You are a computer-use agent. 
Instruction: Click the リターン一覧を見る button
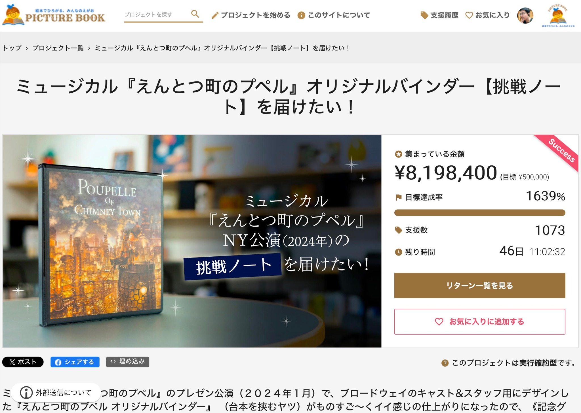point(480,286)
